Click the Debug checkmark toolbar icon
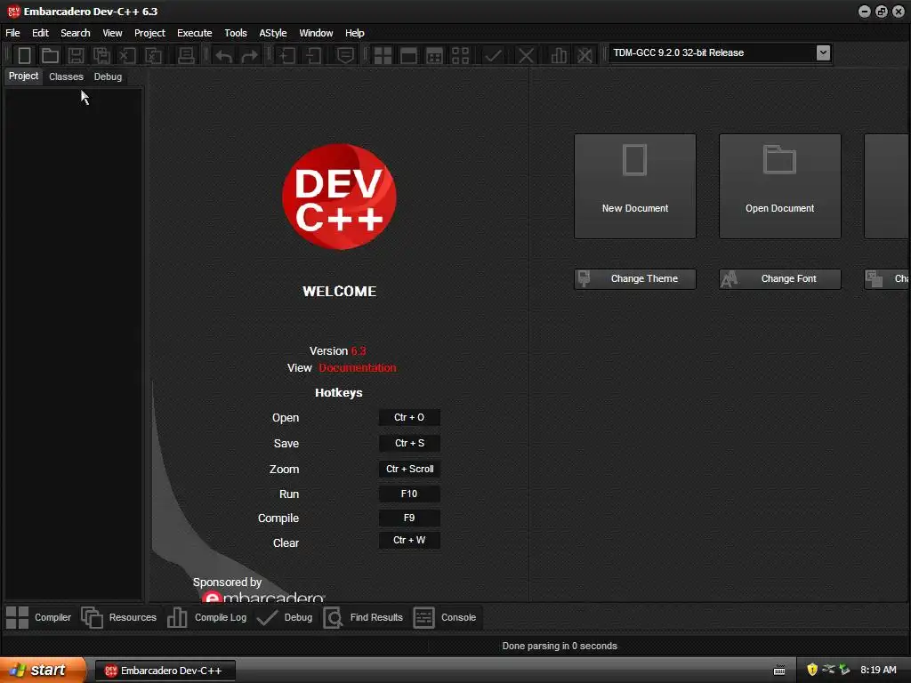Image resolution: width=911 pixels, height=683 pixels. (x=493, y=55)
